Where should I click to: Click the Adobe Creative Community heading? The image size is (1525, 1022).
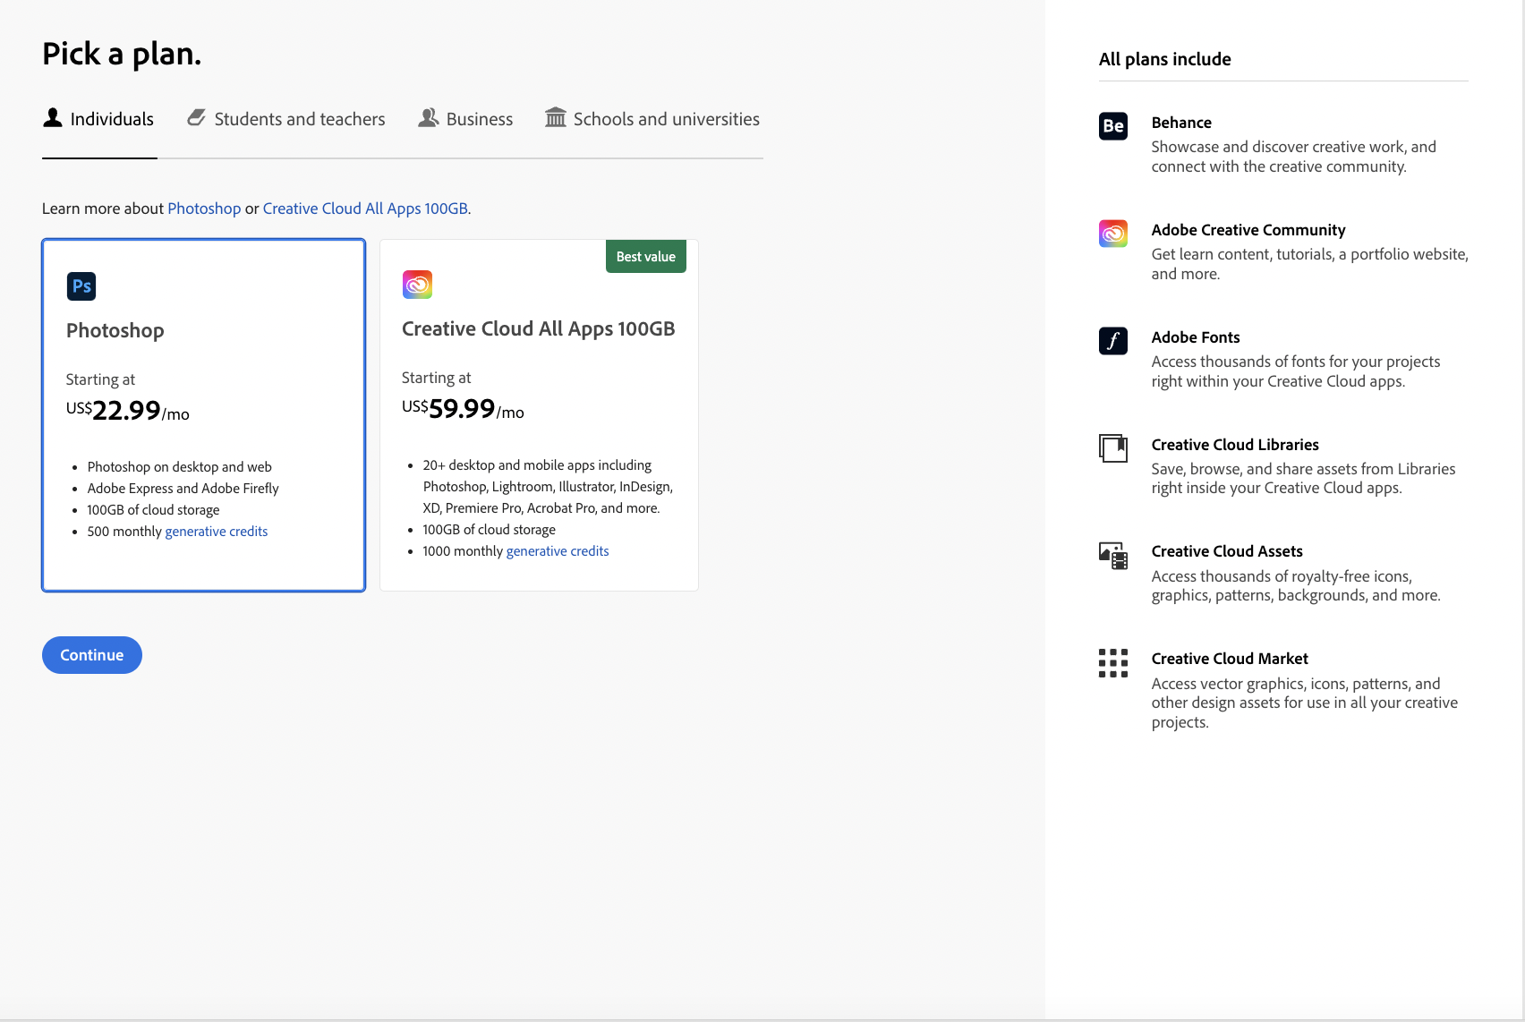(1248, 230)
